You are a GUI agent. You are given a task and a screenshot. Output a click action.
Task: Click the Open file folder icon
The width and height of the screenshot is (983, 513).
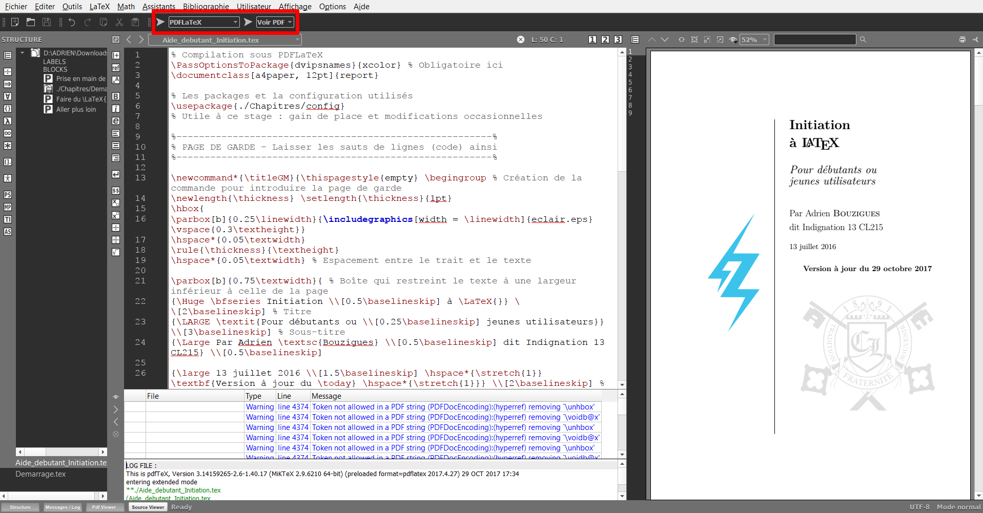point(31,22)
